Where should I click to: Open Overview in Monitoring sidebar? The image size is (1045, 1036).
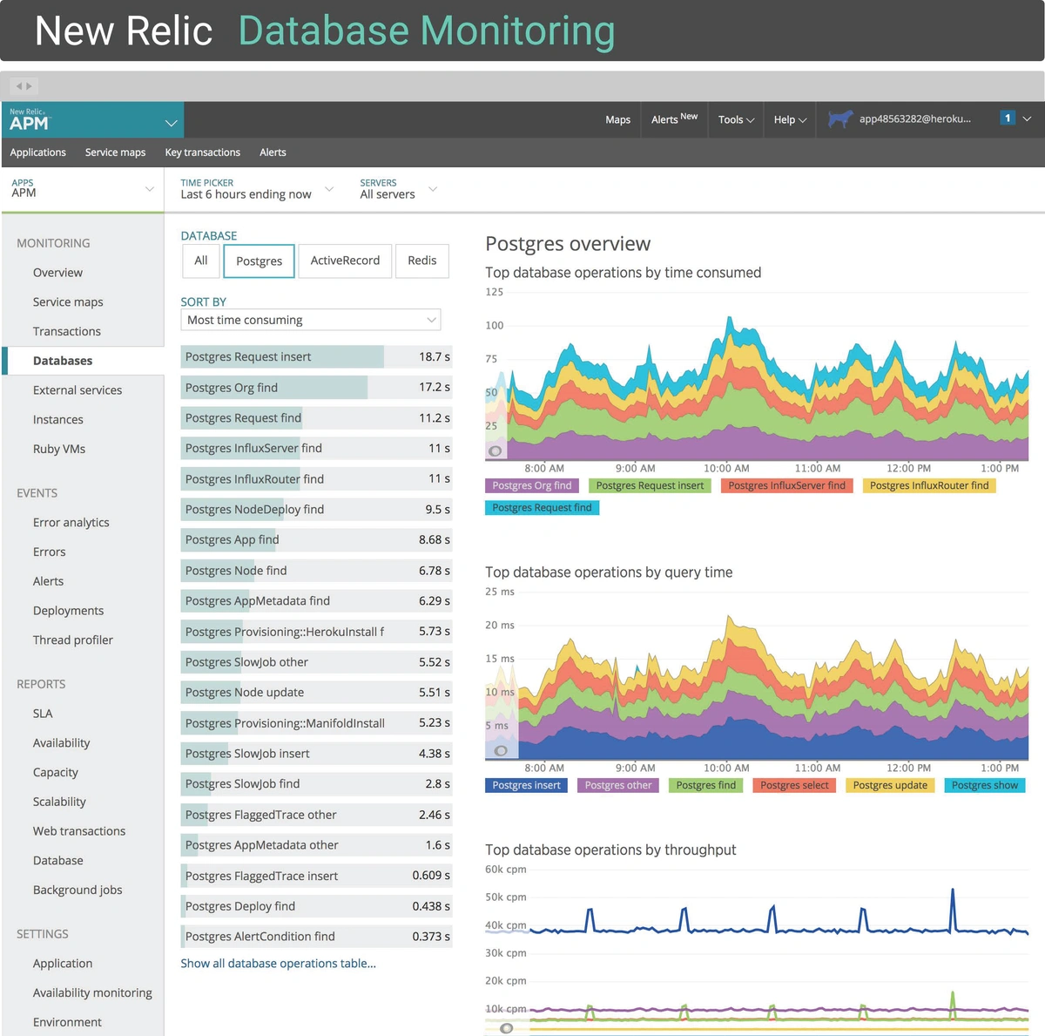pos(57,273)
